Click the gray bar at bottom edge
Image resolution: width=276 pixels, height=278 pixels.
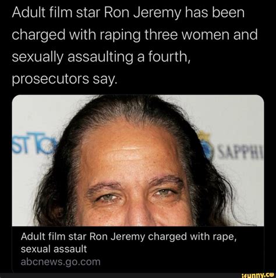(121, 276)
